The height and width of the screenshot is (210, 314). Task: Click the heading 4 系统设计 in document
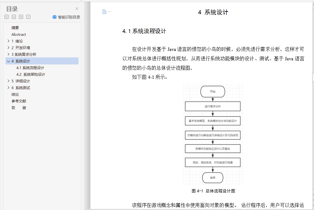(213, 12)
